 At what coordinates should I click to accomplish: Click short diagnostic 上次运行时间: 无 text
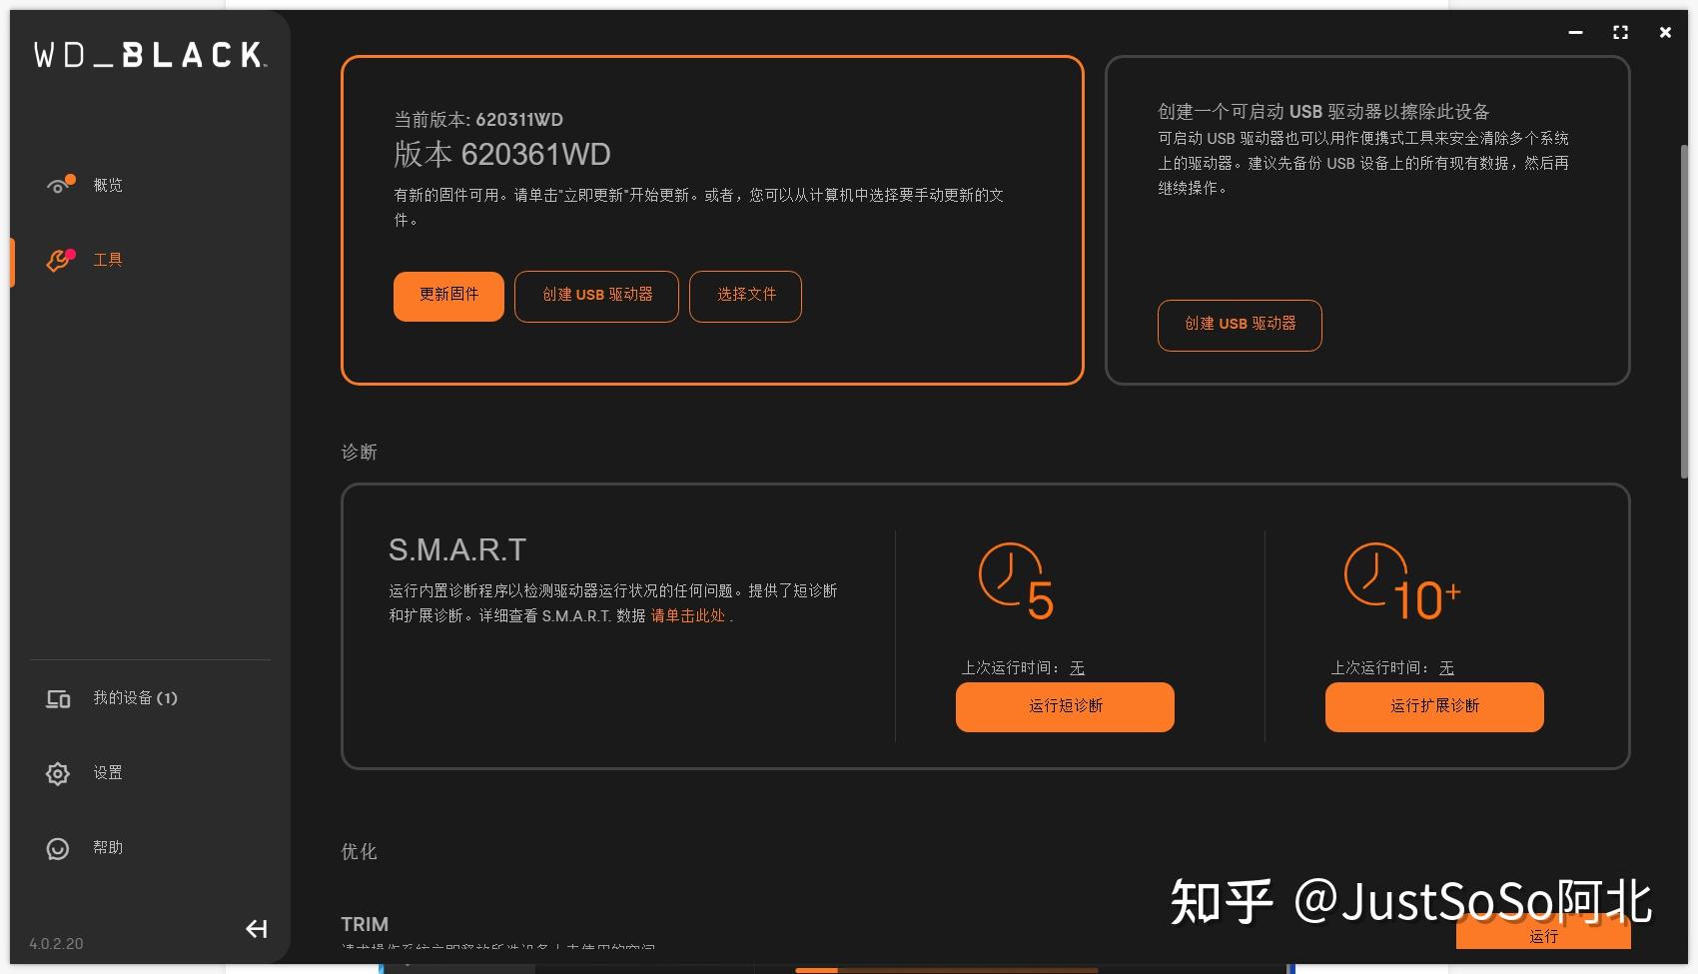coord(1023,667)
